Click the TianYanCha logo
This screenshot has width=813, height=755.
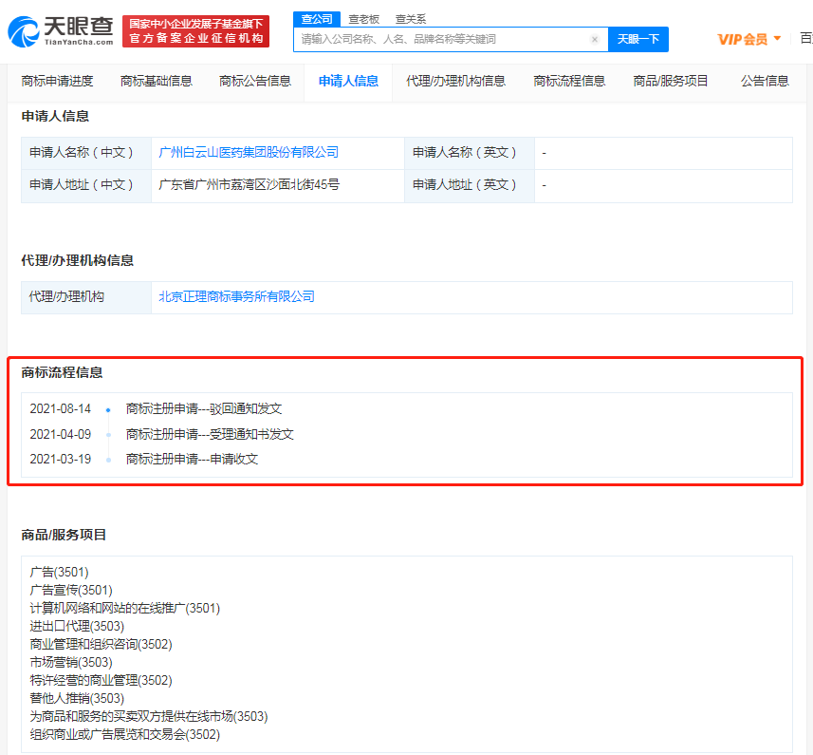click(61, 31)
